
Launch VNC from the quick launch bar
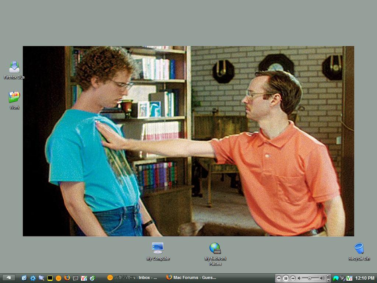[84, 278]
